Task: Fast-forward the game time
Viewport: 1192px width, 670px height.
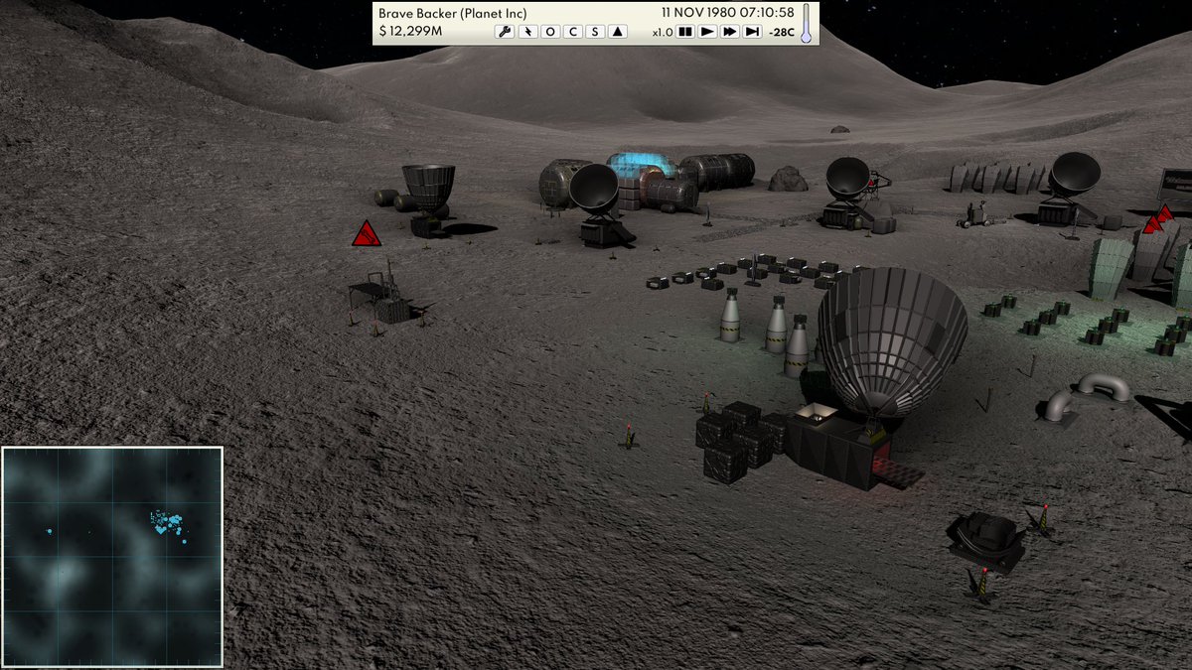Action: tap(730, 31)
